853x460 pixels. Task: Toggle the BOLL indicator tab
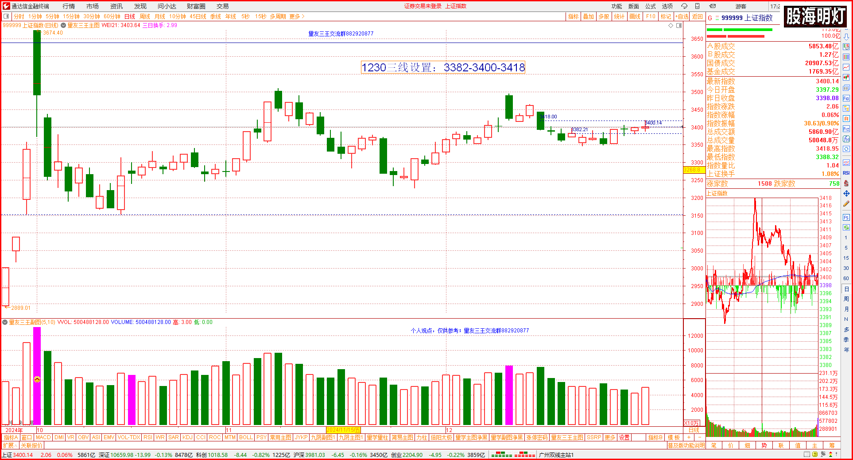pyautogui.click(x=246, y=437)
